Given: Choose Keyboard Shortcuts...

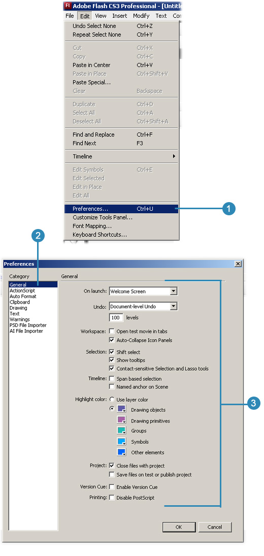Looking at the screenshot, I should click(121, 235).
